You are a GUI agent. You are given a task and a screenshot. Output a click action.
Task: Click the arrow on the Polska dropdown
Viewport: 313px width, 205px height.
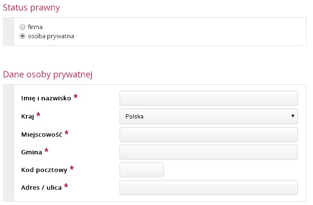tap(292, 116)
